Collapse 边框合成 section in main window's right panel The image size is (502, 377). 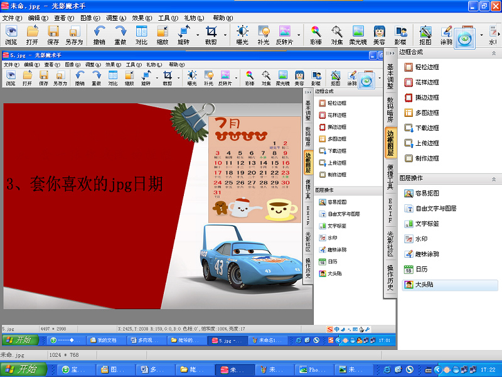pos(494,53)
